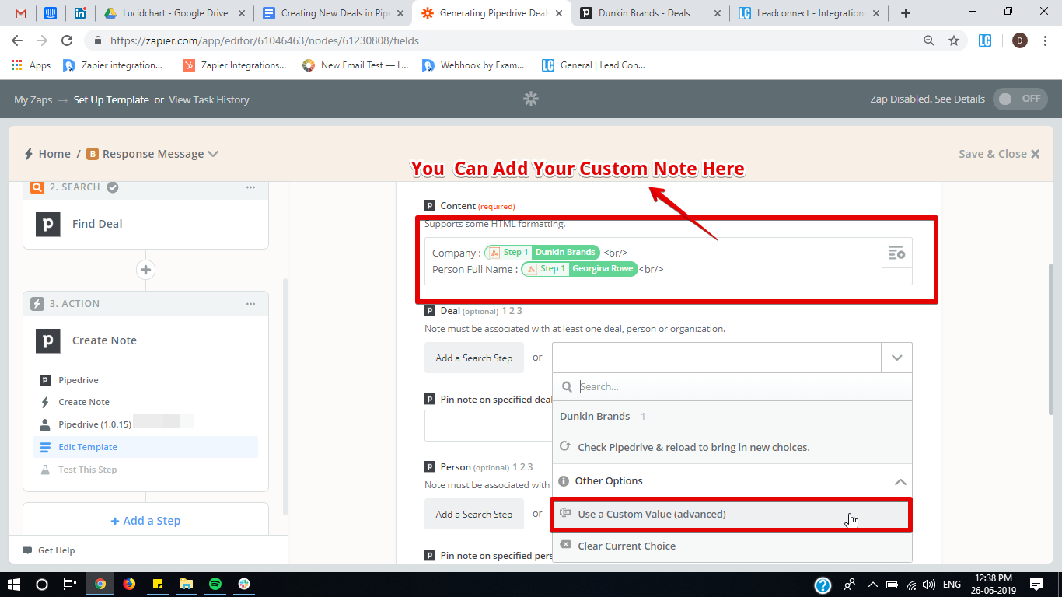The height and width of the screenshot is (597, 1062).
Task: Open Get Help chat
Action: coord(49,550)
